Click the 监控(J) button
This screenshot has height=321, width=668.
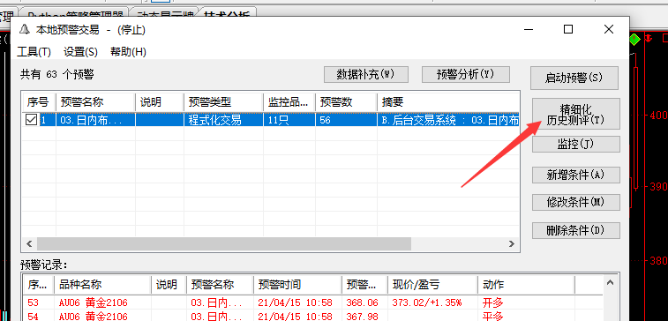576,145
